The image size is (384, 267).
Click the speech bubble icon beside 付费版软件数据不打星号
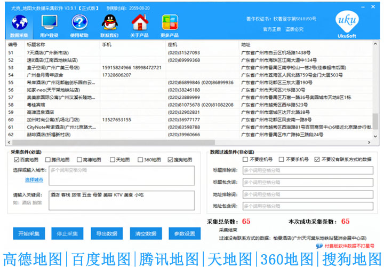319,246
